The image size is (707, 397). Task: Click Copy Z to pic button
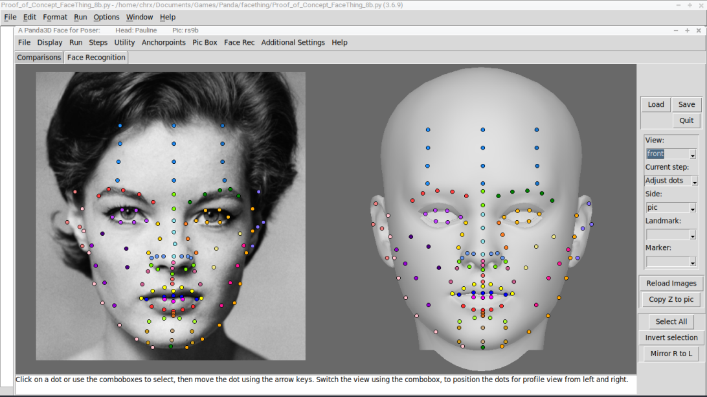671,299
